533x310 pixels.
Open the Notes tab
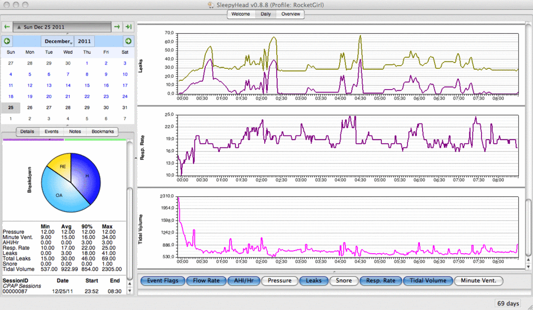click(75, 131)
